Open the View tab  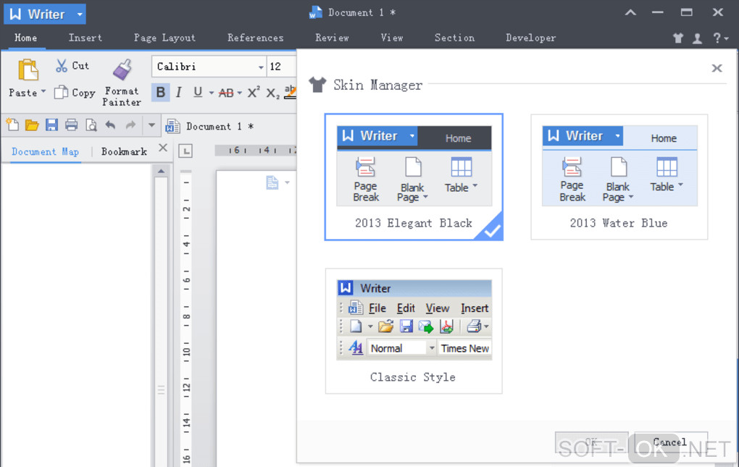[392, 38]
